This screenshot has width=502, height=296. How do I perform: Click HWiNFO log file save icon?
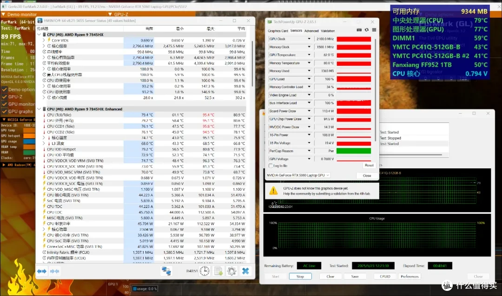(218, 271)
